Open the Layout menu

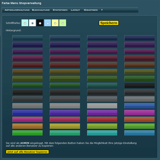(x=75, y=10)
